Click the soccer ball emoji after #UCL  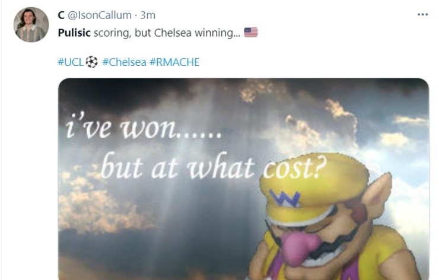pos(91,62)
